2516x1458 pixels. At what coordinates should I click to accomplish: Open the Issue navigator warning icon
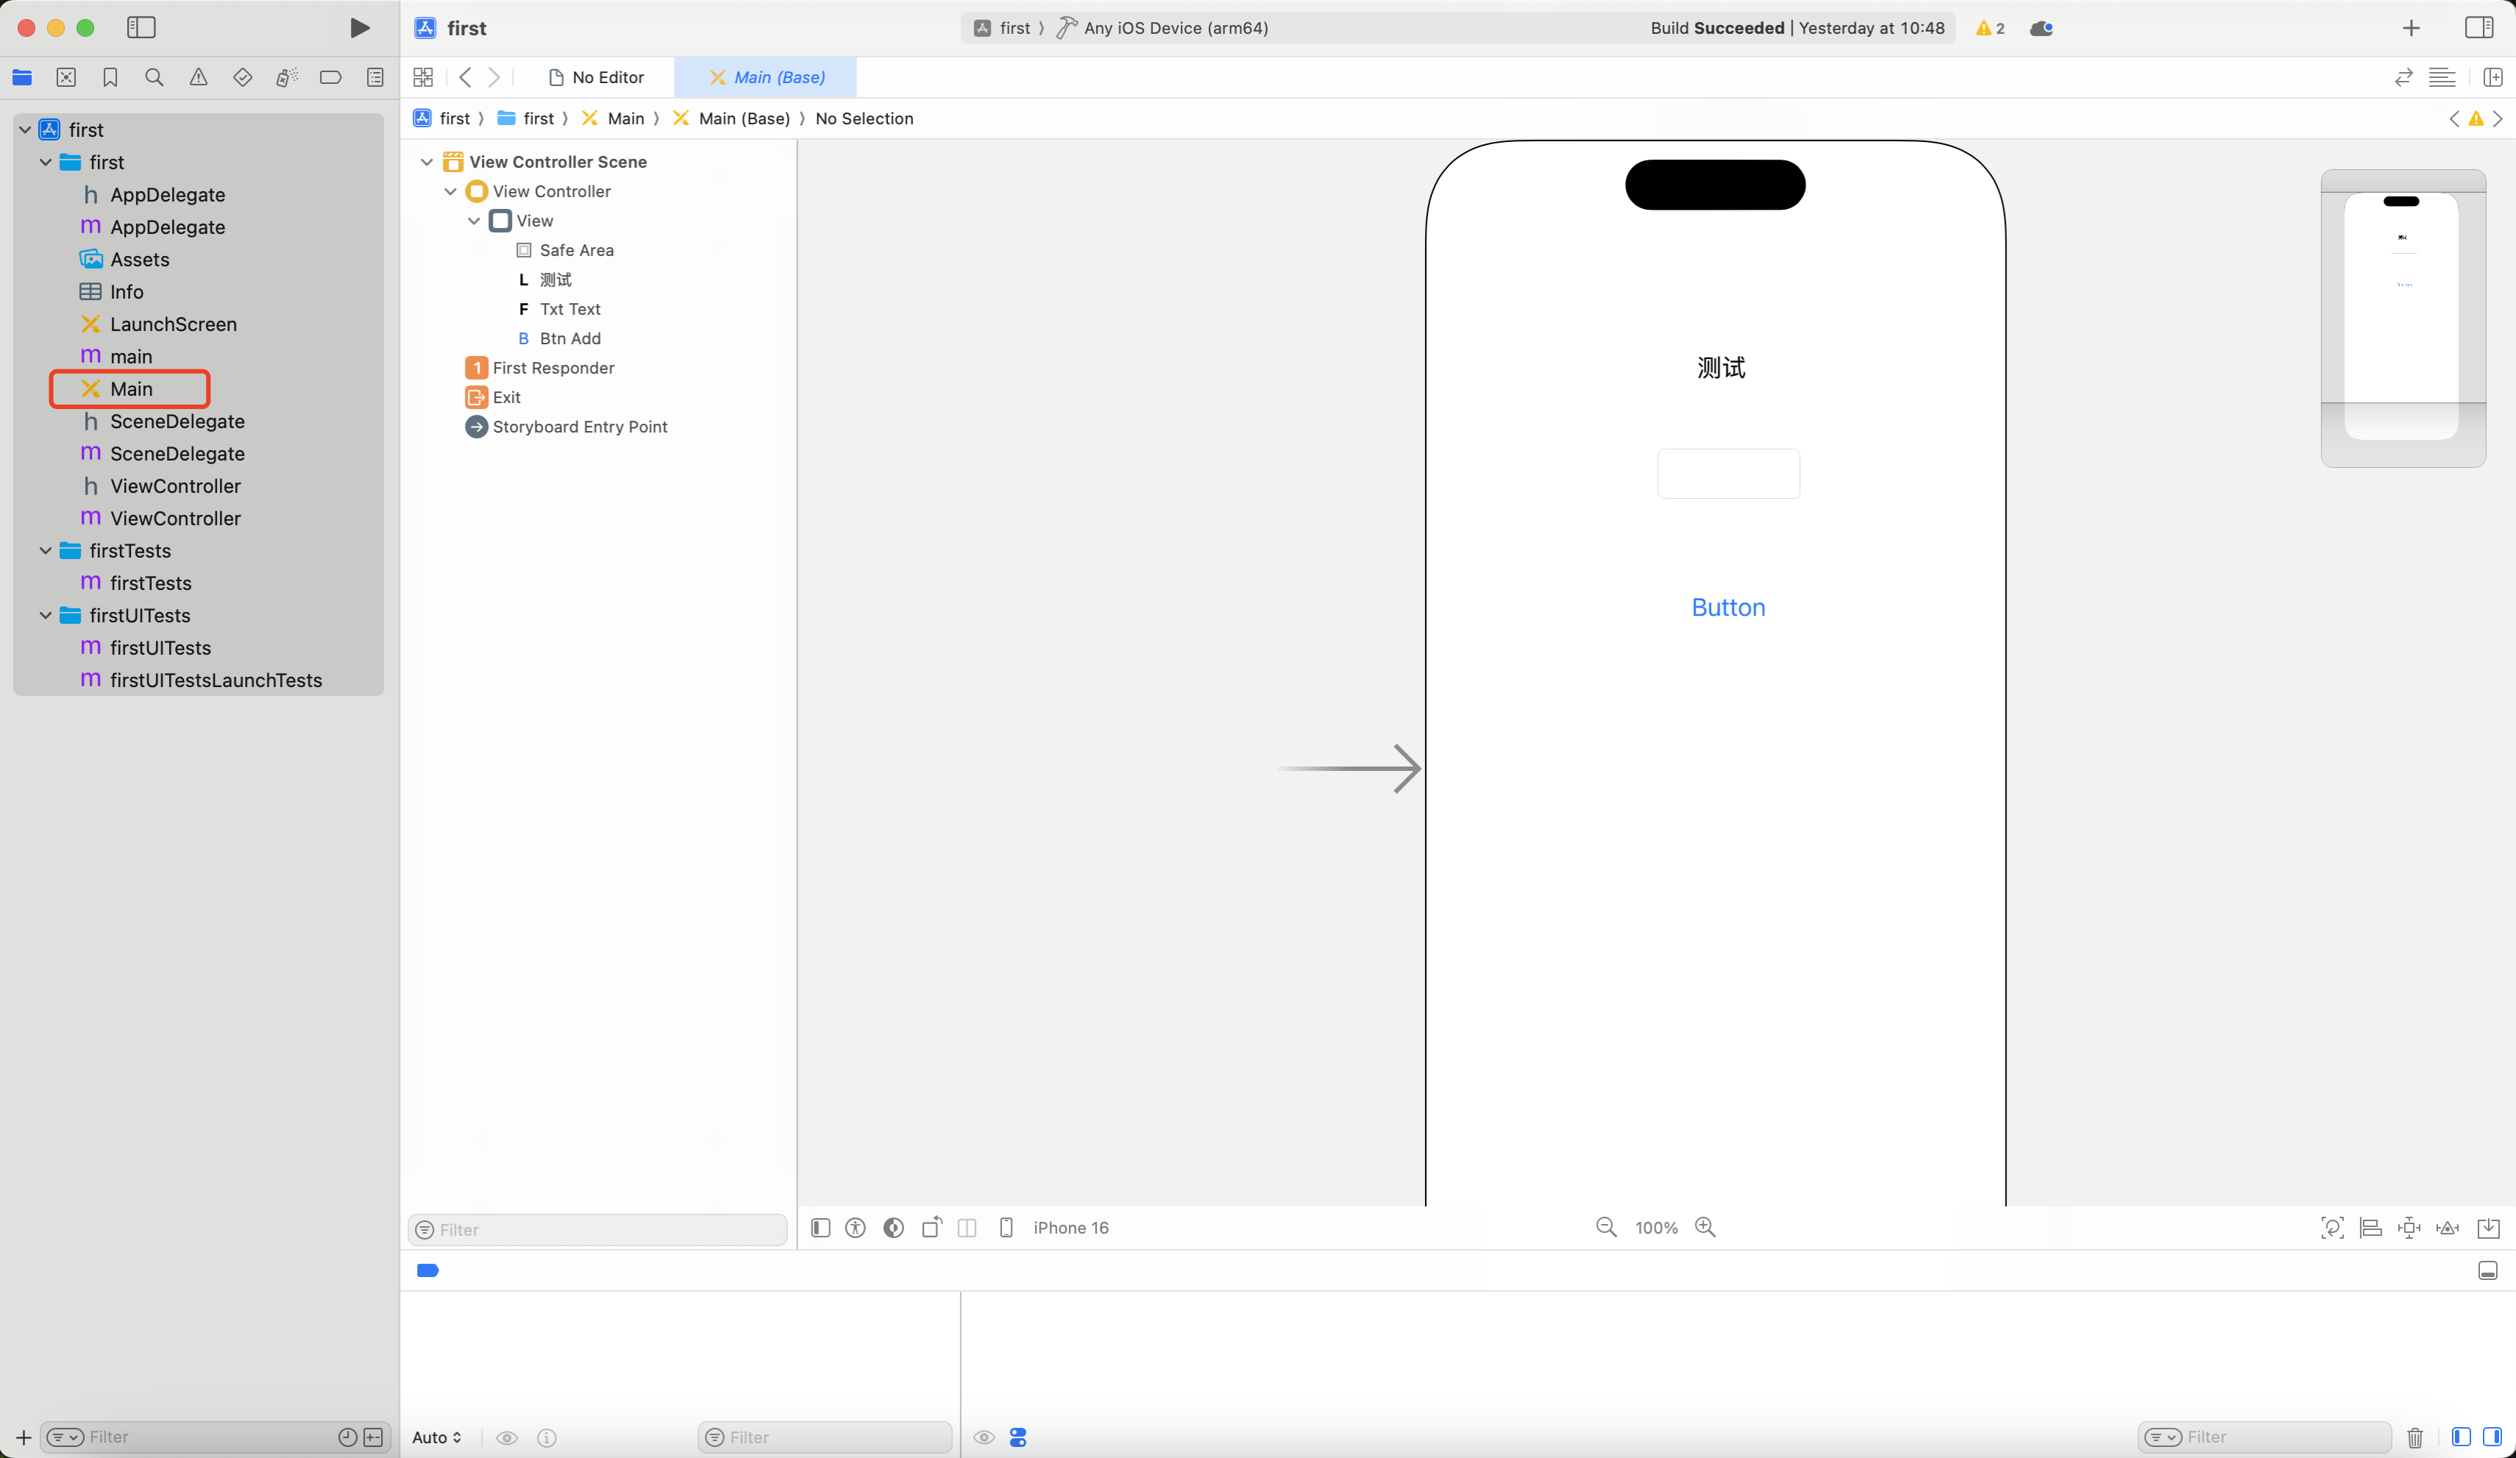(x=199, y=77)
